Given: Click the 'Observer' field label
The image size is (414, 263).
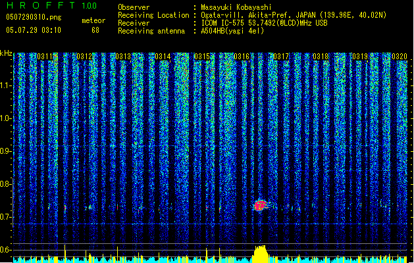Looking at the screenshot, I should [134, 7].
